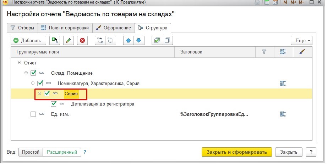The width and height of the screenshot is (327, 165).
Task: Move selected grouping up with blue arrow
Action: [x=129, y=40]
